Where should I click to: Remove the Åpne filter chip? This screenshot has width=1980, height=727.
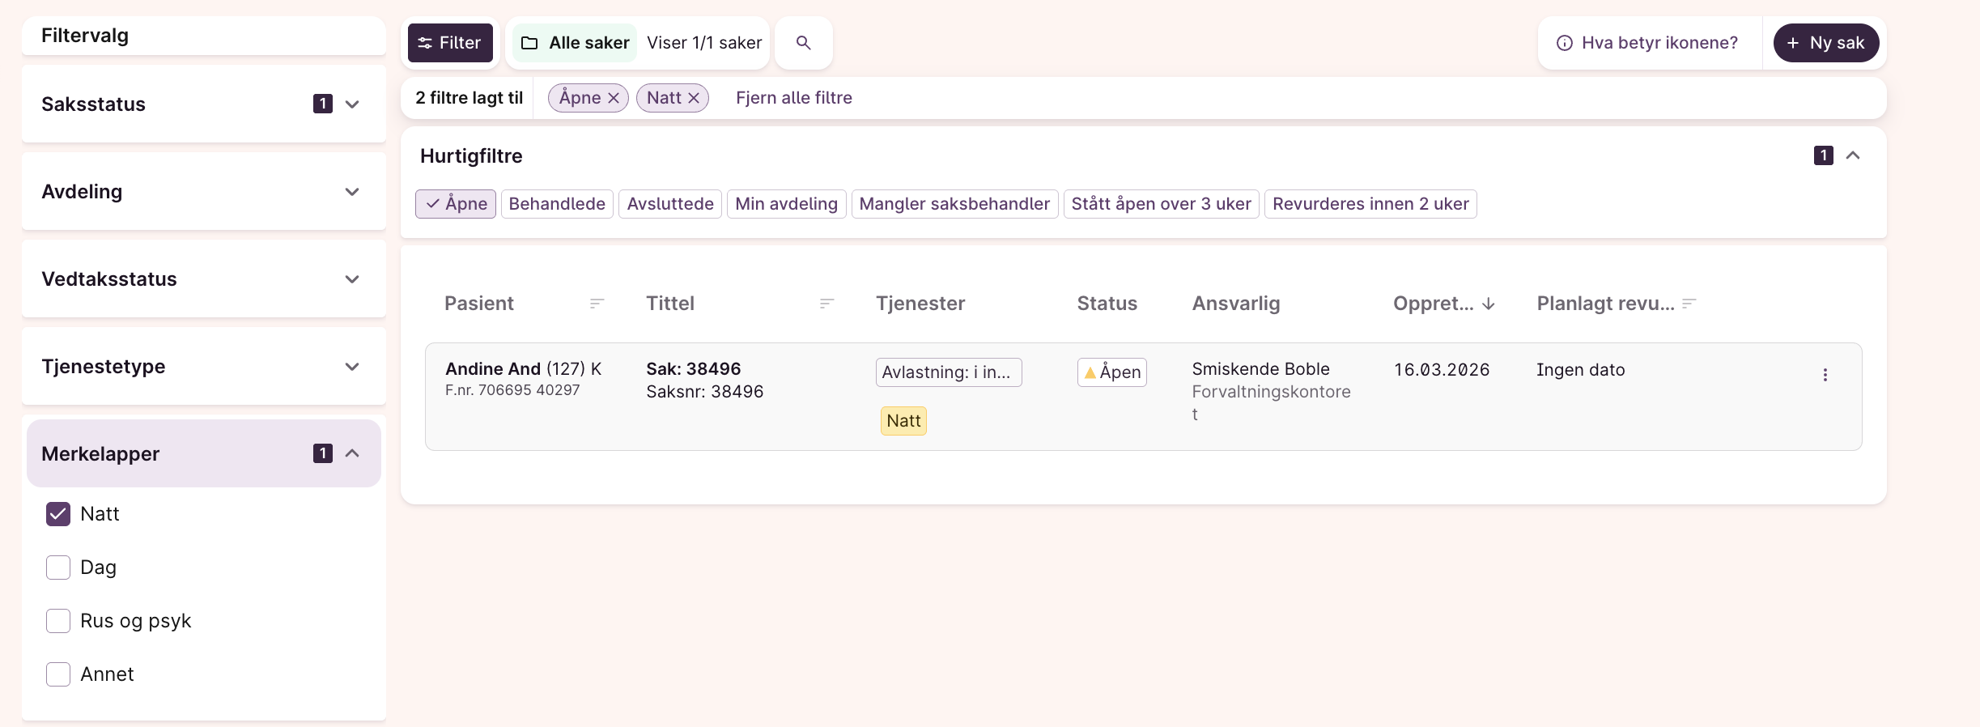614,98
